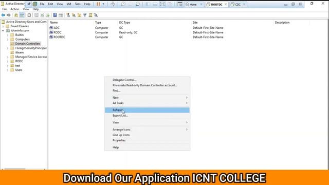The image size is (329, 185).
Task: Select the Domain Controllers tree item
Action: [x=28, y=44]
